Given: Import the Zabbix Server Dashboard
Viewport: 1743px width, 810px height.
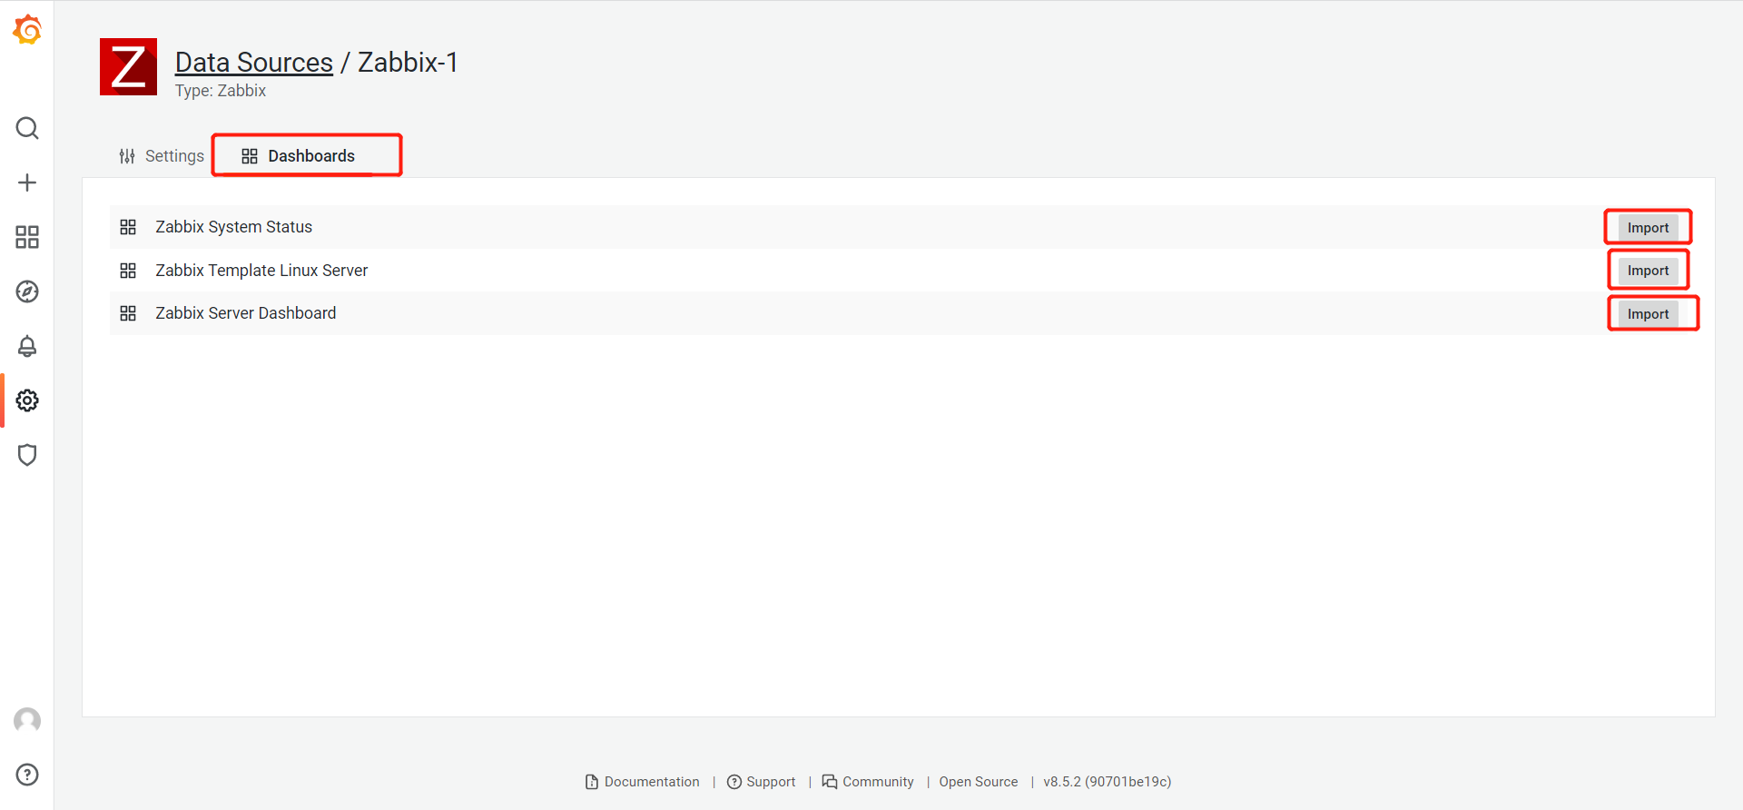Looking at the screenshot, I should pyautogui.click(x=1648, y=313).
